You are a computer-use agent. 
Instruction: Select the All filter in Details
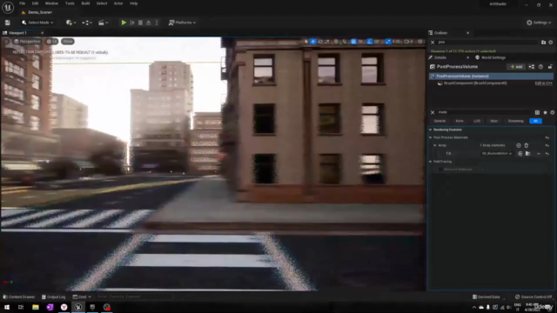535,121
